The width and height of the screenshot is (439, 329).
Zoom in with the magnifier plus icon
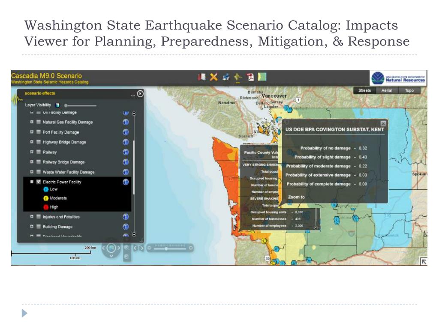pyautogui.click(x=126, y=248)
